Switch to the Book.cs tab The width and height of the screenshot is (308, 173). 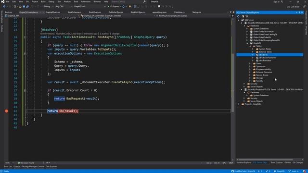coord(9,12)
